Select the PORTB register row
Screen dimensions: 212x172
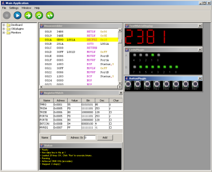(81, 120)
